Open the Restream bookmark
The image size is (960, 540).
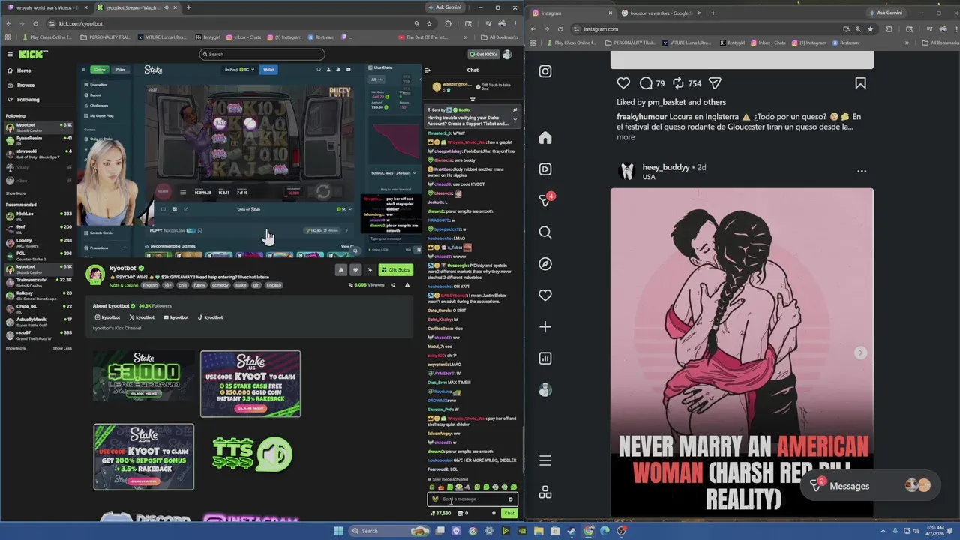845,43
